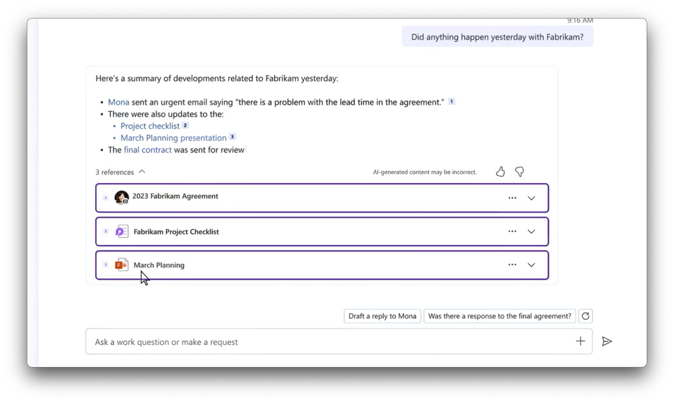Screen dimensions: 674x403
Task: Click the thumbs down feedback icon
Action: tap(519, 172)
